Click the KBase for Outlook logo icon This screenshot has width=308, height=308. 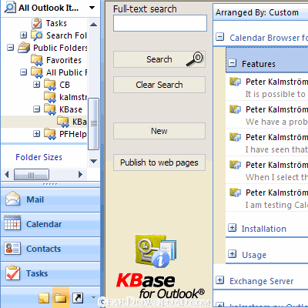pyautogui.click(x=156, y=251)
